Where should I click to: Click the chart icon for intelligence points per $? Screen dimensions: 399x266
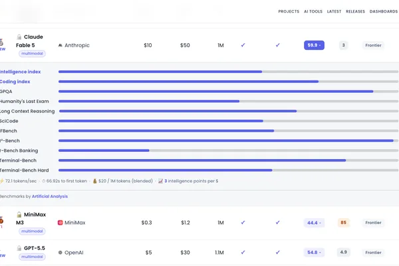(x=160, y=181)
